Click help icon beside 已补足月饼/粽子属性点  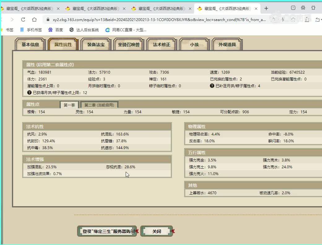[x=212, y=86]
